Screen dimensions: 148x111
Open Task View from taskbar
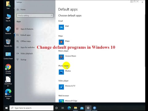click(x=63, y=108)
